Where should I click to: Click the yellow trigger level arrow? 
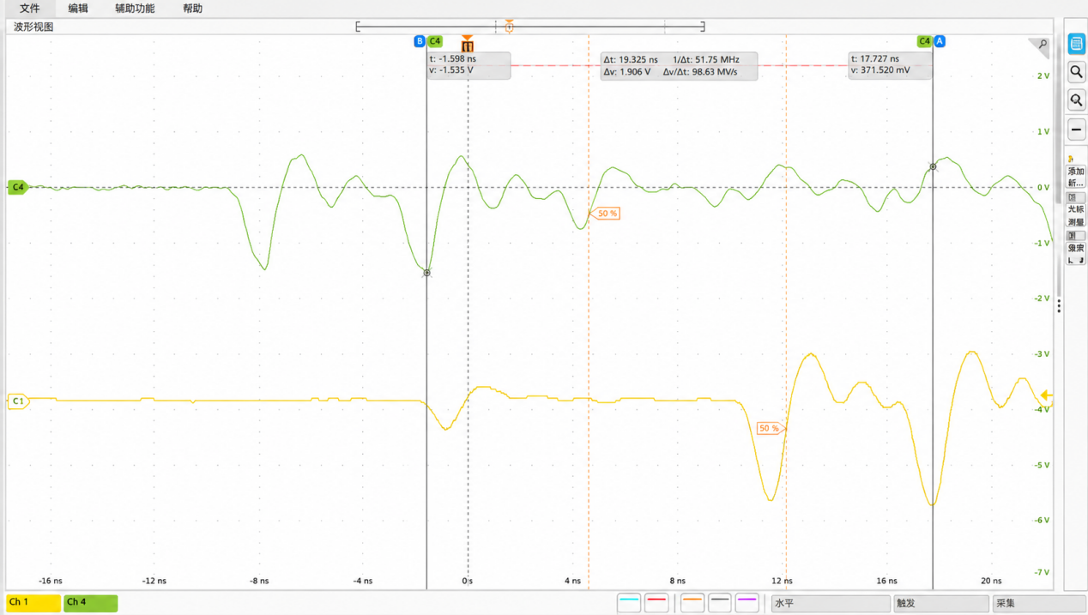point(1046,395)
